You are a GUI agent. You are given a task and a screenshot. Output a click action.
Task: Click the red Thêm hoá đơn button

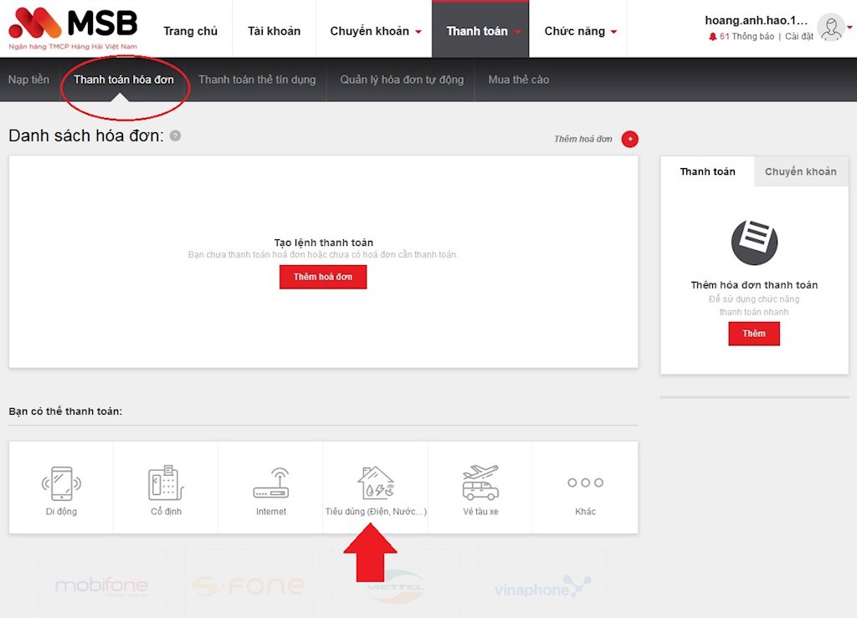point(323,277)
